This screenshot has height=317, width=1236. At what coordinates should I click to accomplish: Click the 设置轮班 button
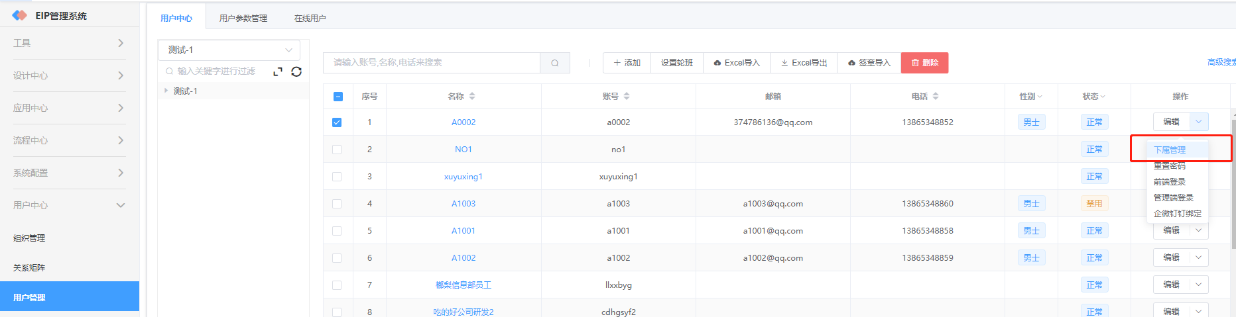[x=677, y=63]
